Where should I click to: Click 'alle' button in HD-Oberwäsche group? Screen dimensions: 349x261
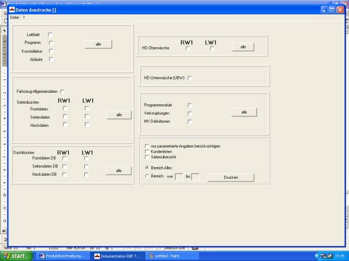pyautogui.click(x=243, y=47)
